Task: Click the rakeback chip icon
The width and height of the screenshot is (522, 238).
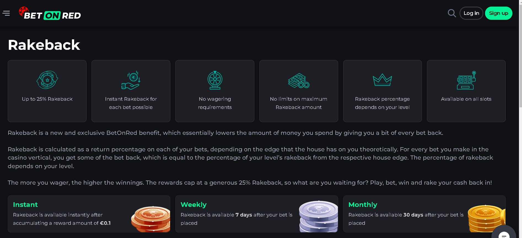Action: coord(47,80)
